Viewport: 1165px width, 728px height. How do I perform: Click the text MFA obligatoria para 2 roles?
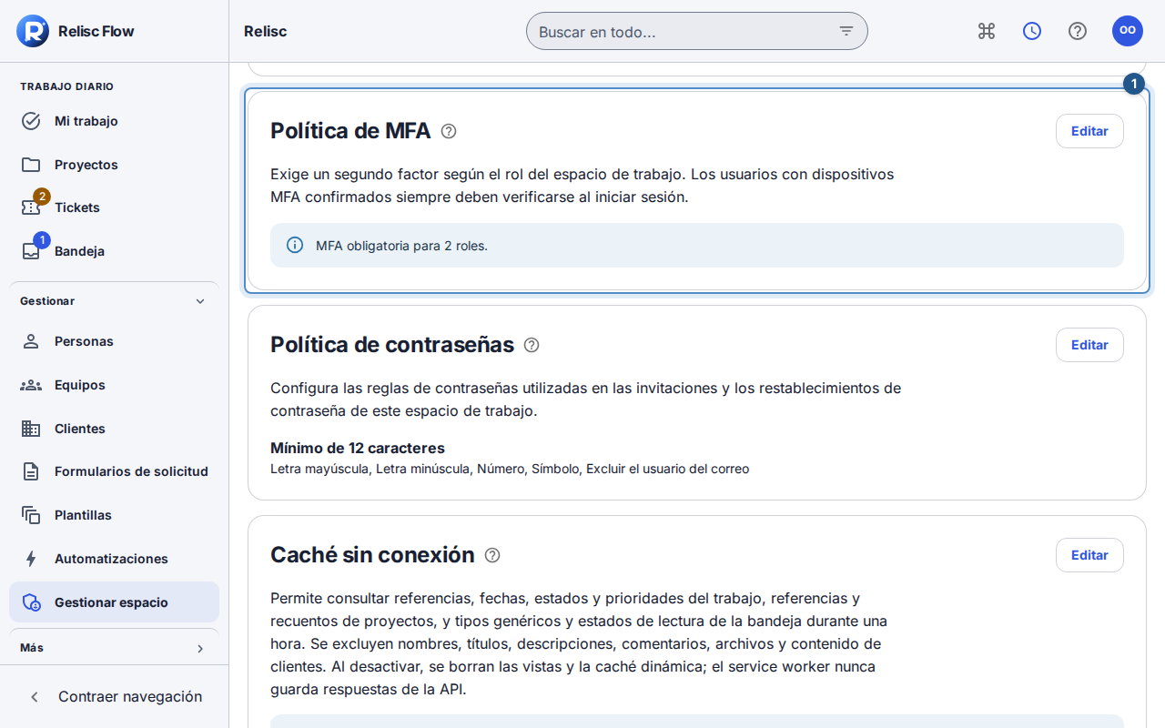(x=401, y=246)
